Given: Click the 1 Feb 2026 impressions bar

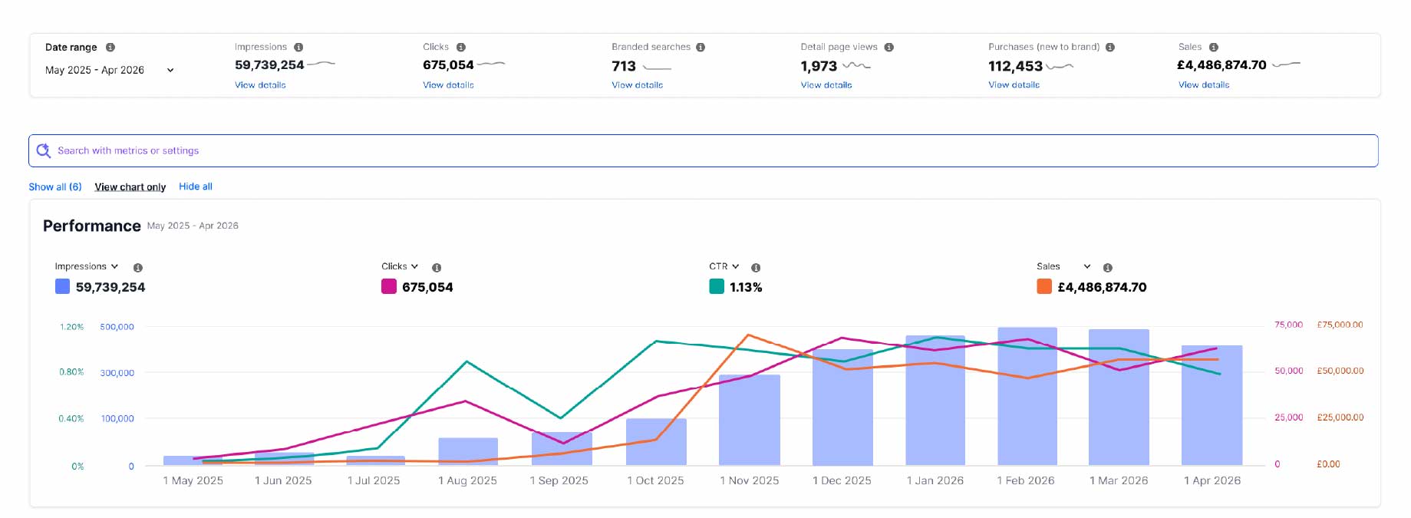Looking at the screenshot, I should [x=1027, y=396].
